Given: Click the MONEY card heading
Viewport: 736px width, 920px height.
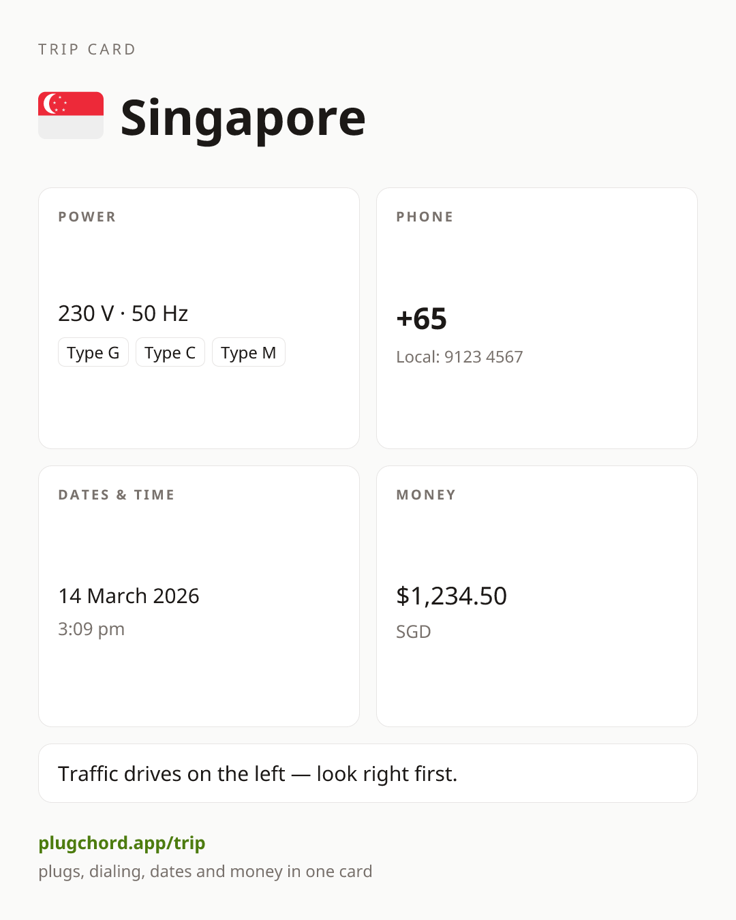Looking at the screenshot, I should [x=427, y=495].
